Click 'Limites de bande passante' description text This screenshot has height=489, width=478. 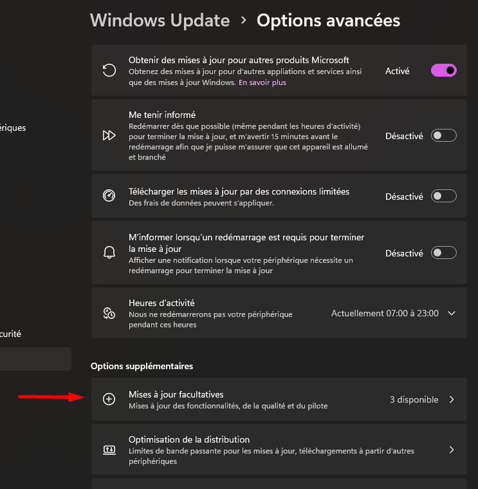[x=271, y=456]
